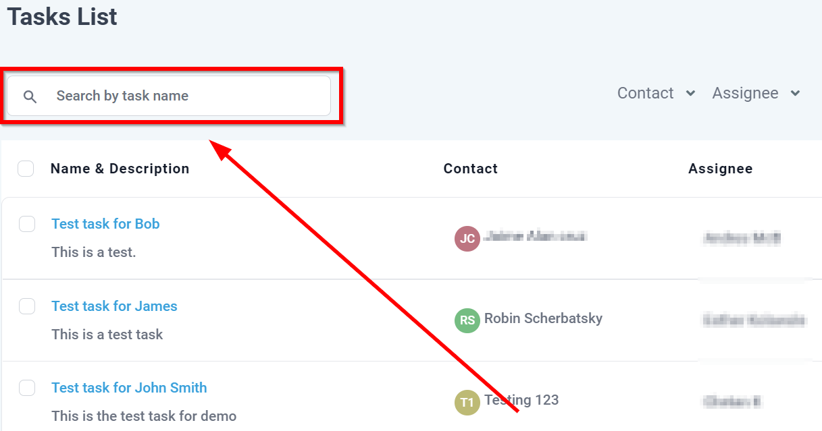Click the Robin Scherbatsky contact name
This screenshot has height=431, width=822.
[x=543, y=318]
